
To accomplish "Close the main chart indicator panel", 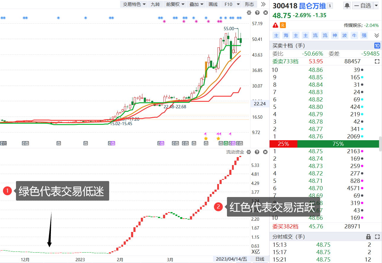I will pyautogui.click(x=265, y=13).
